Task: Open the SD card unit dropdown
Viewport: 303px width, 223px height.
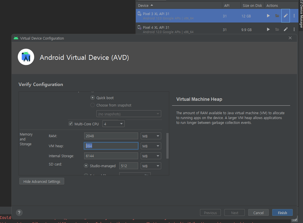Action: [151, 166]
